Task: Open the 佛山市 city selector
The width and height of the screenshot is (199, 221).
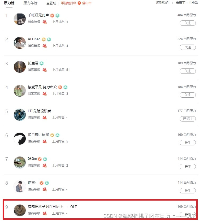Action: point(87,3)
